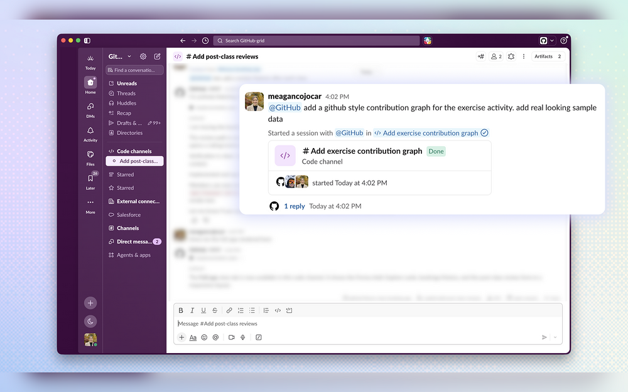Open the user profile avatar
Screen dimensions: 628x392
point(90,339)
